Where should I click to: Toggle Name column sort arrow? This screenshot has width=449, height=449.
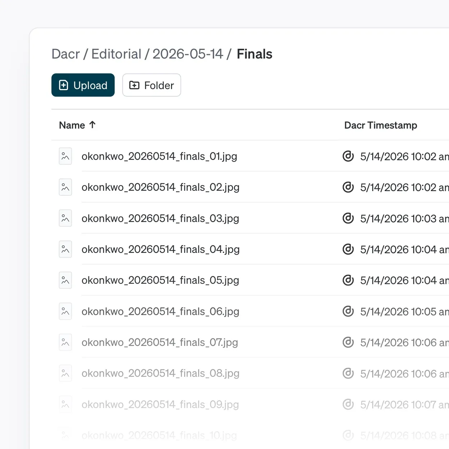[x=92, y=125]
